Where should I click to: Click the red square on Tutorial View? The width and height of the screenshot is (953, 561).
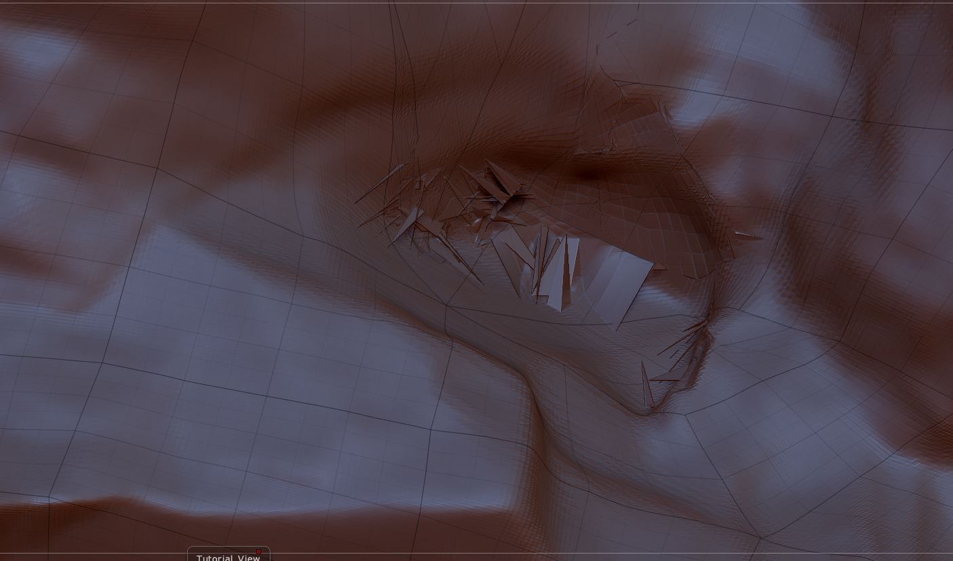coord(258,552)
